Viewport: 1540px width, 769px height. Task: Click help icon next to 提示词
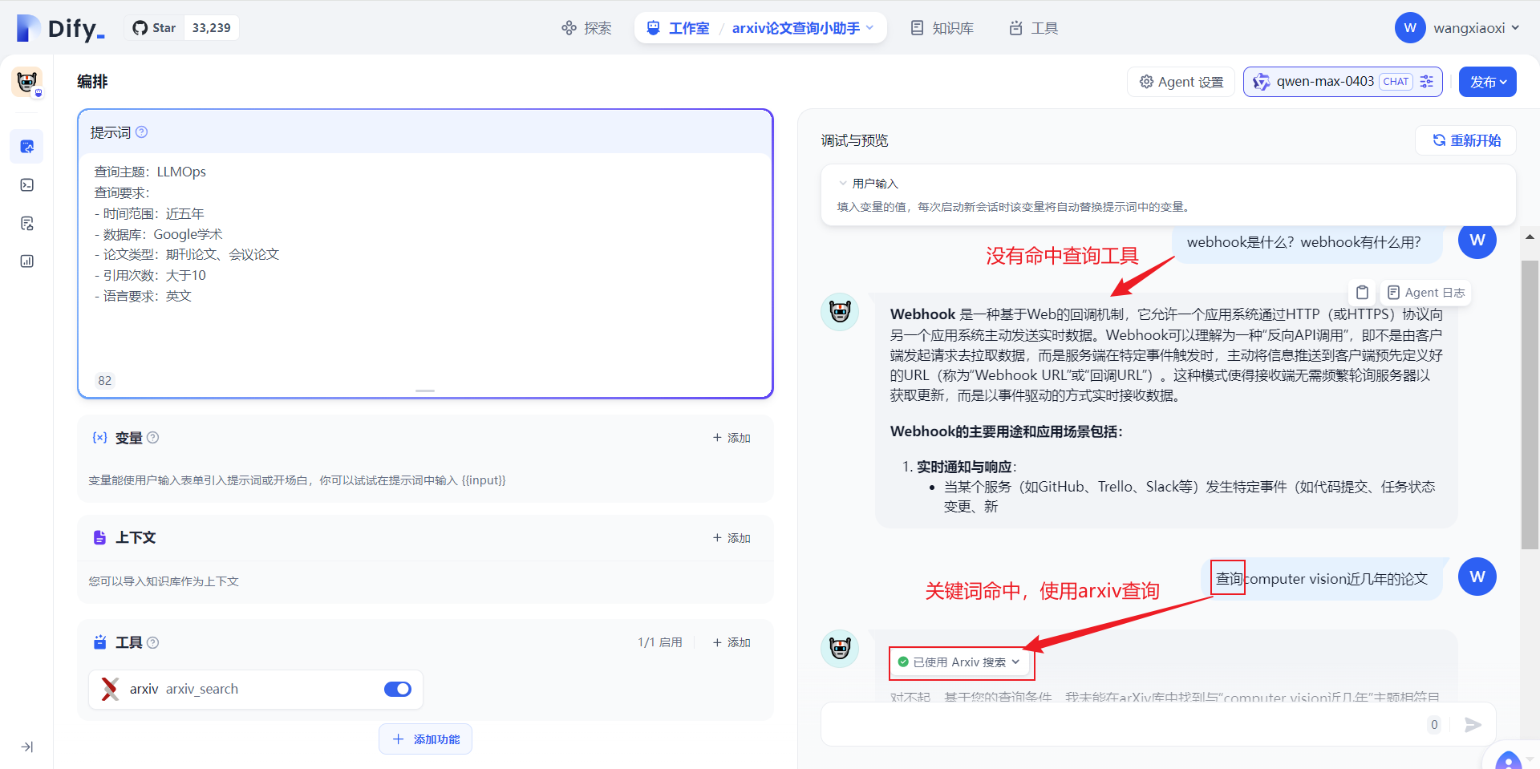[141, 132]
